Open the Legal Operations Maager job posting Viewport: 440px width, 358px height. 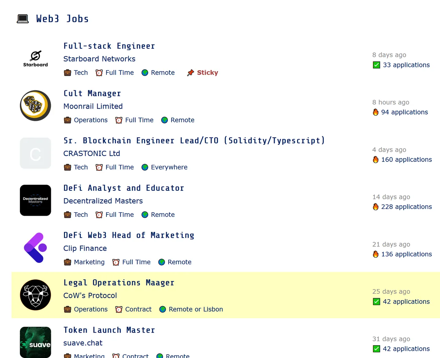(x=119, y=283)
